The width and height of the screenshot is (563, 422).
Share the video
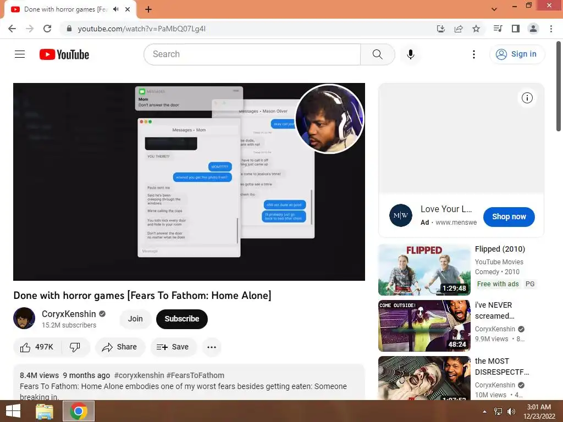pos(119,347)
